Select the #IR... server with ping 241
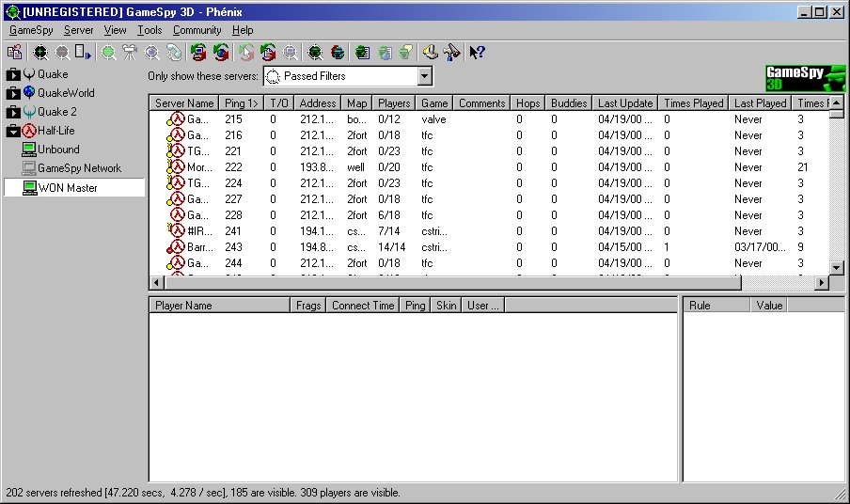This screenshot has width=850, height=504. tap(489, 231)
